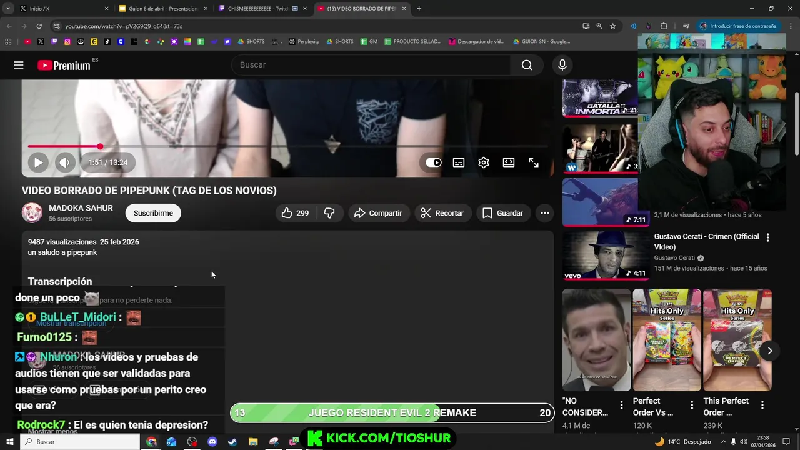This screenshot has height=450, width=800.
Task: Like the video with 299 likes
Action: coord(295,213)
